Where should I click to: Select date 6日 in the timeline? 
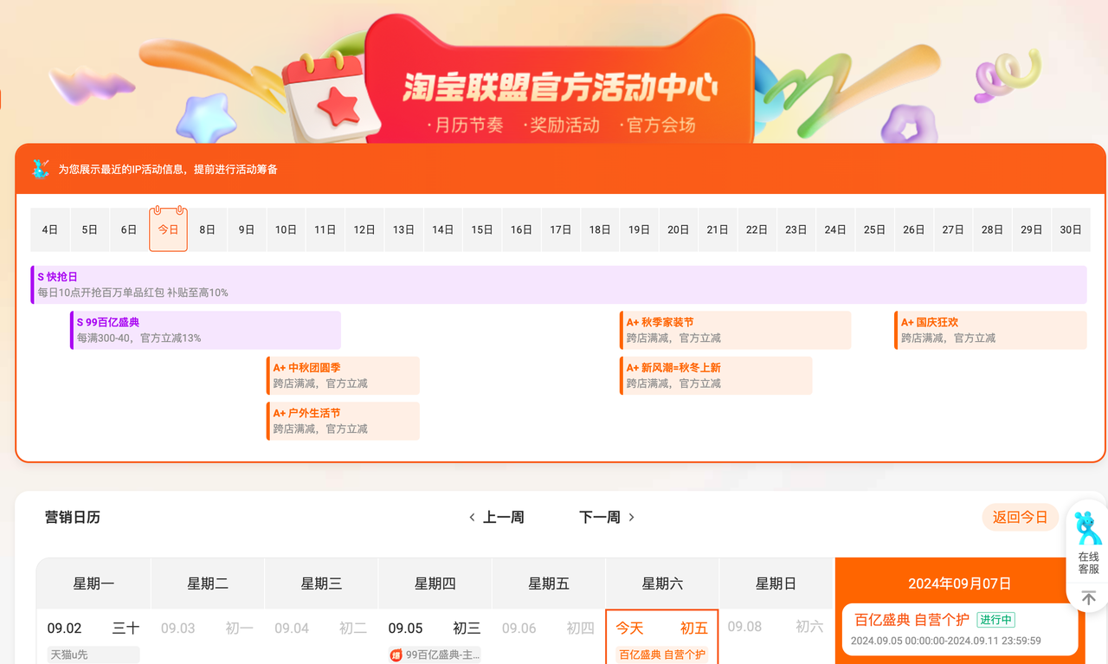(129, 229)
